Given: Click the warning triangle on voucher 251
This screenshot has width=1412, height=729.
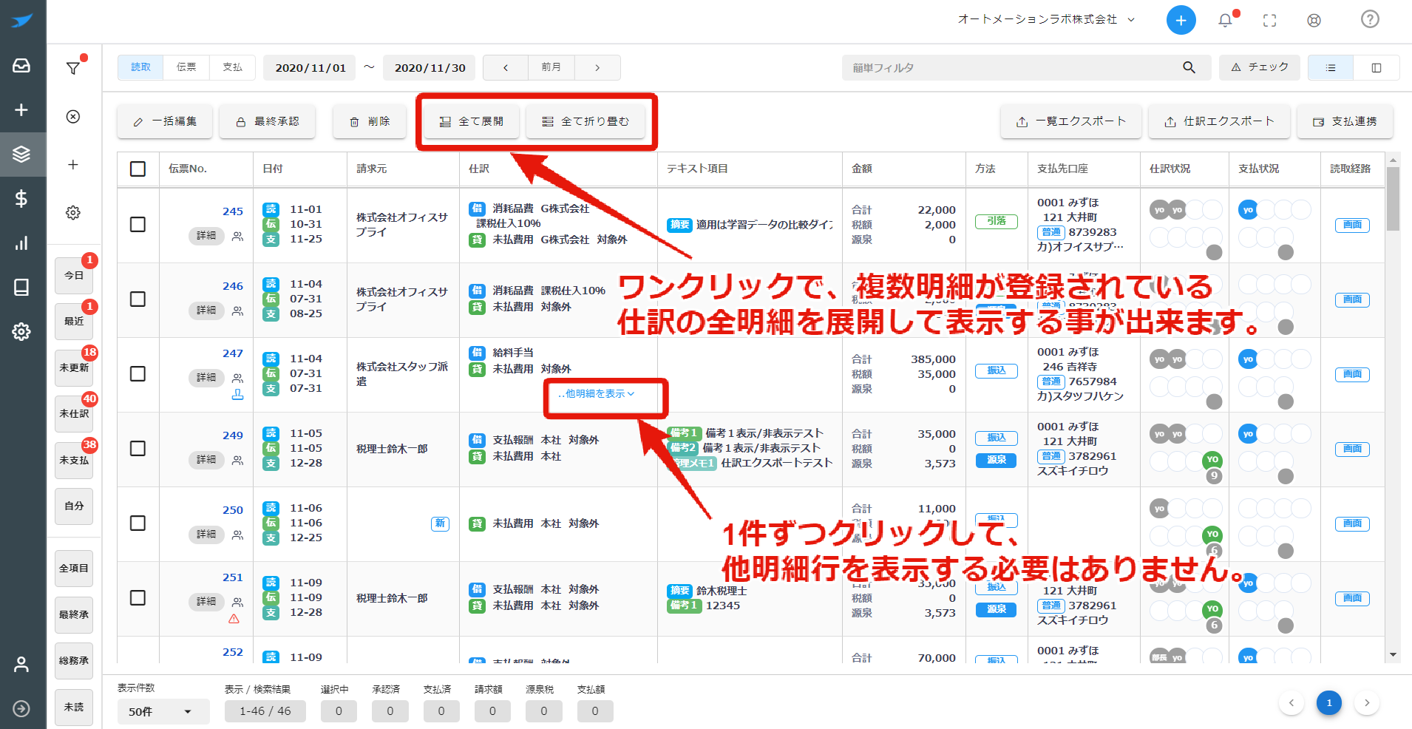Looking at the screenshot, I should [234, 619].
